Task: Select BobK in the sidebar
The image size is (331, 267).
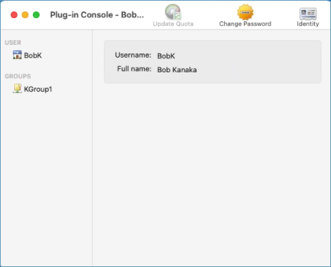Action: (x=33, y=56)
